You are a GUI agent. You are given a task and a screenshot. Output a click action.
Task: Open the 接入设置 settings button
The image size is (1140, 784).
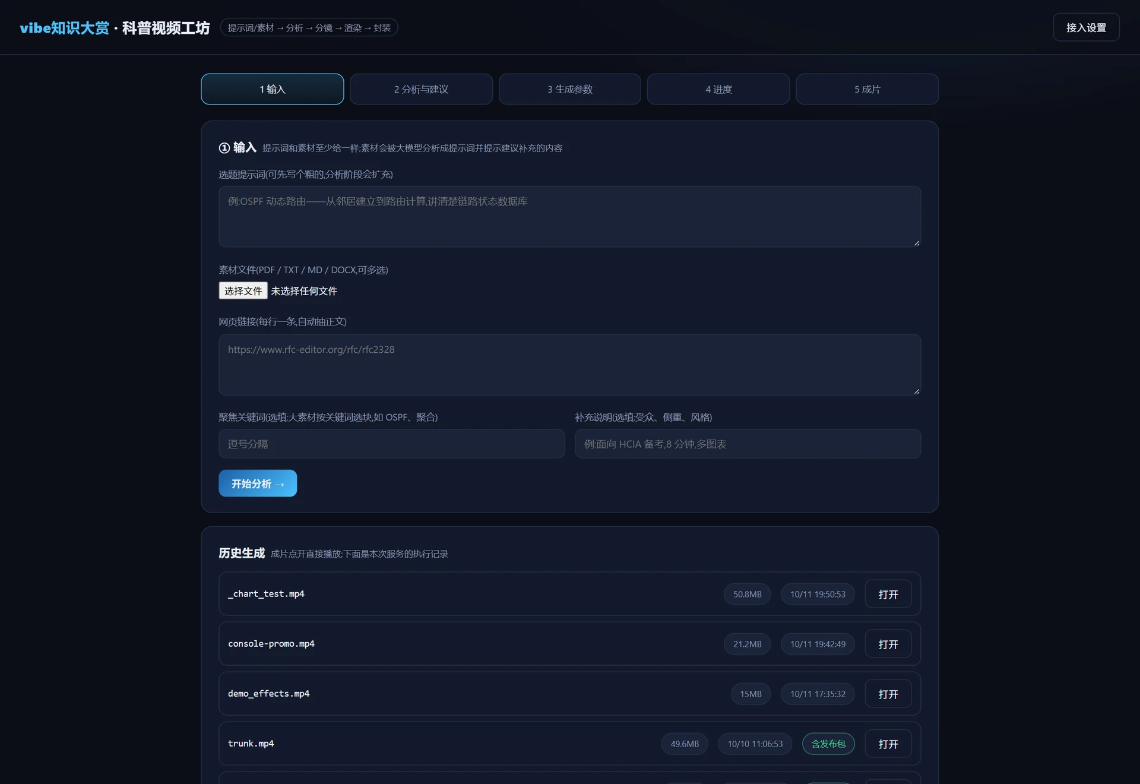coord(1086,27)
